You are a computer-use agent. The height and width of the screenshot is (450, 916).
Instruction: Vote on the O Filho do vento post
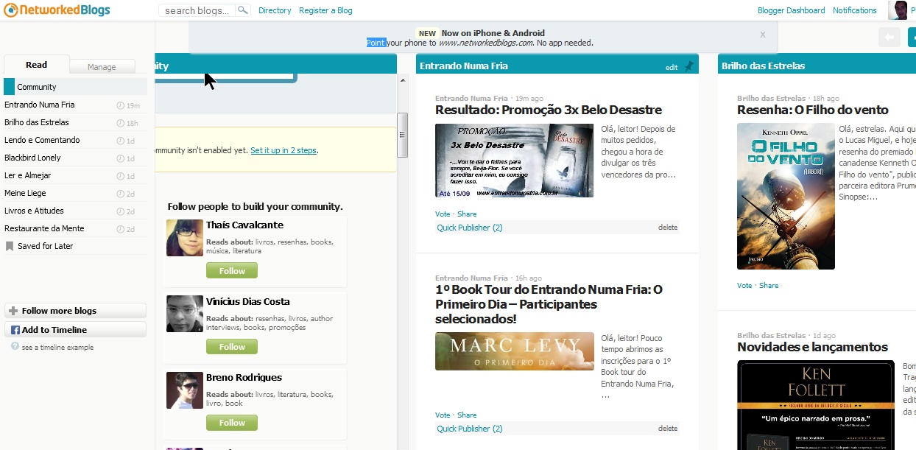tap(744, 286)
